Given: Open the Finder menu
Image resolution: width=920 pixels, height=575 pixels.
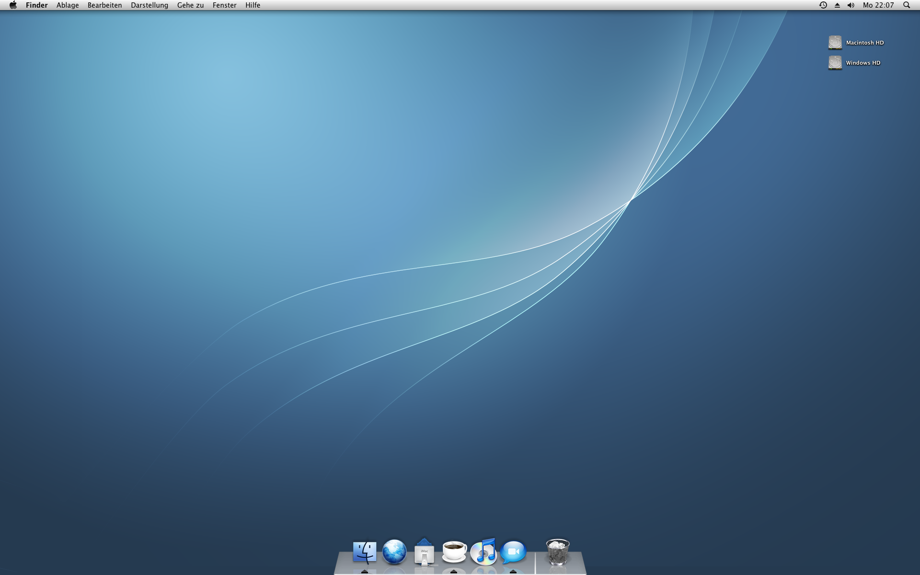Looking at the screenshot, I should (x=37, y=5).
